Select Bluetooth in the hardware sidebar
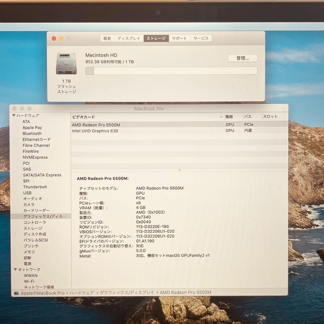Screen dimensions: 324x324 point(32,133)
